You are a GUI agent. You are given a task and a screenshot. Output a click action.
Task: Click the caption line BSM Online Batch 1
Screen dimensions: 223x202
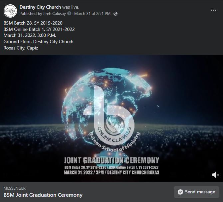point(39,29)
